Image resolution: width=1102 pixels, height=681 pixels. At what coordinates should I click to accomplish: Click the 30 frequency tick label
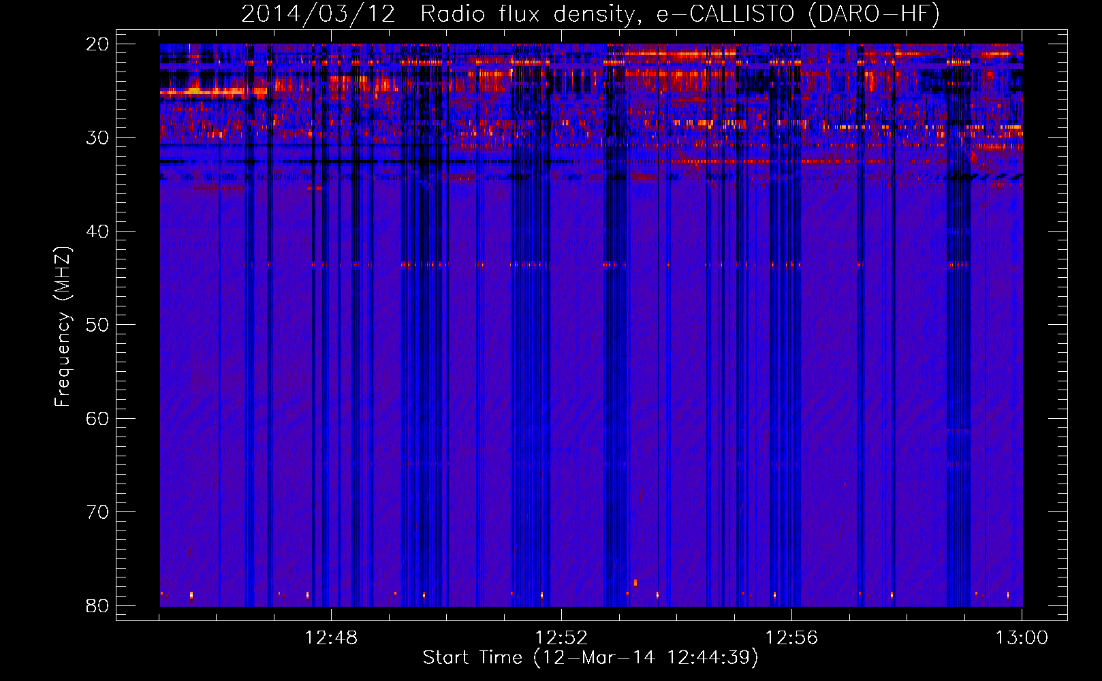click(x=97, y=138)
